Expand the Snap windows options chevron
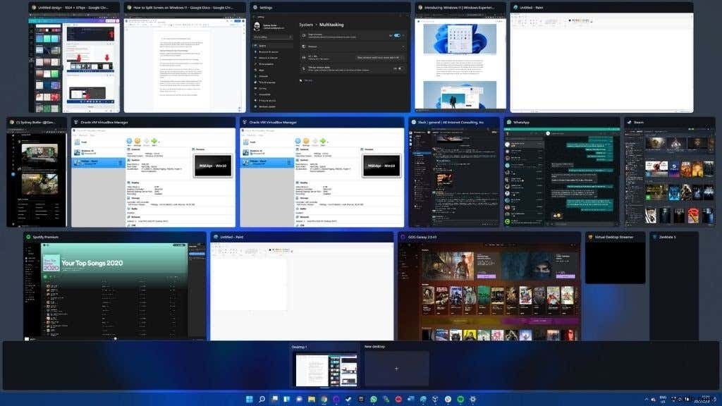The width and height of the screenshot is (722, 406). 403,36
